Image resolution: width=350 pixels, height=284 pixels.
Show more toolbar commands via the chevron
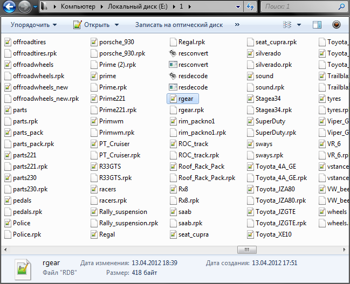[237, 24]
